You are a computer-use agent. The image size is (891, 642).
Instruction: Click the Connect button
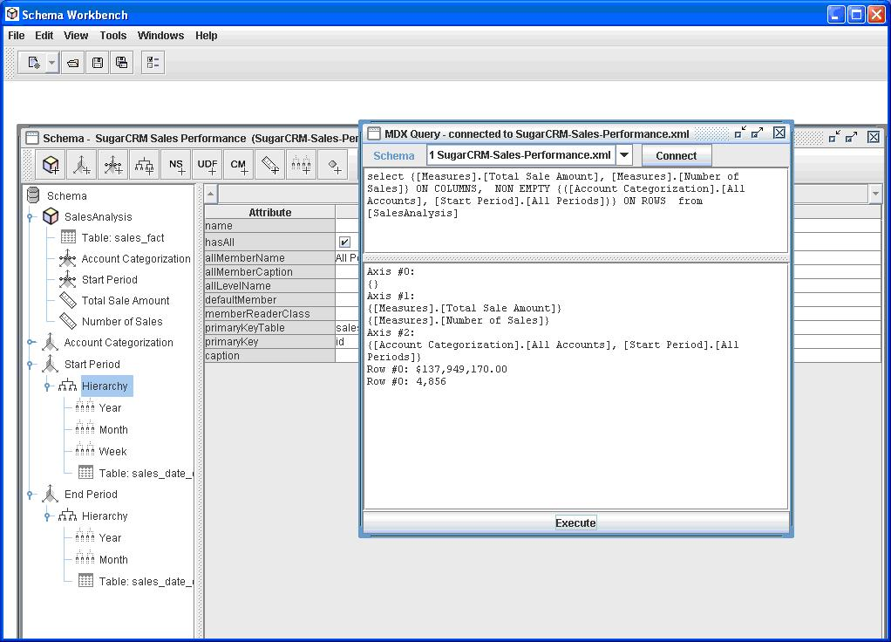676,155
